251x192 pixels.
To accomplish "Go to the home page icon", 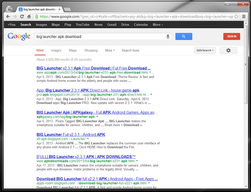I will [29, 17].
